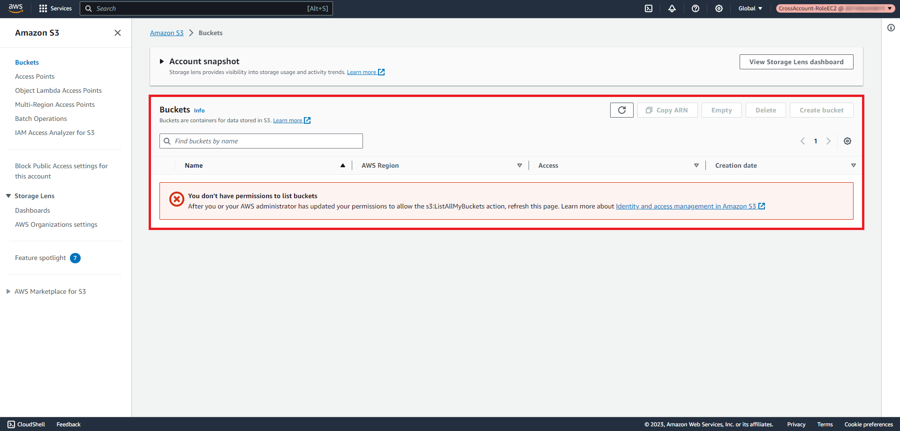Viewport: 900px width, 431px height.
Task: Open the Global region dropdown
Action: (x=750, y=8)
